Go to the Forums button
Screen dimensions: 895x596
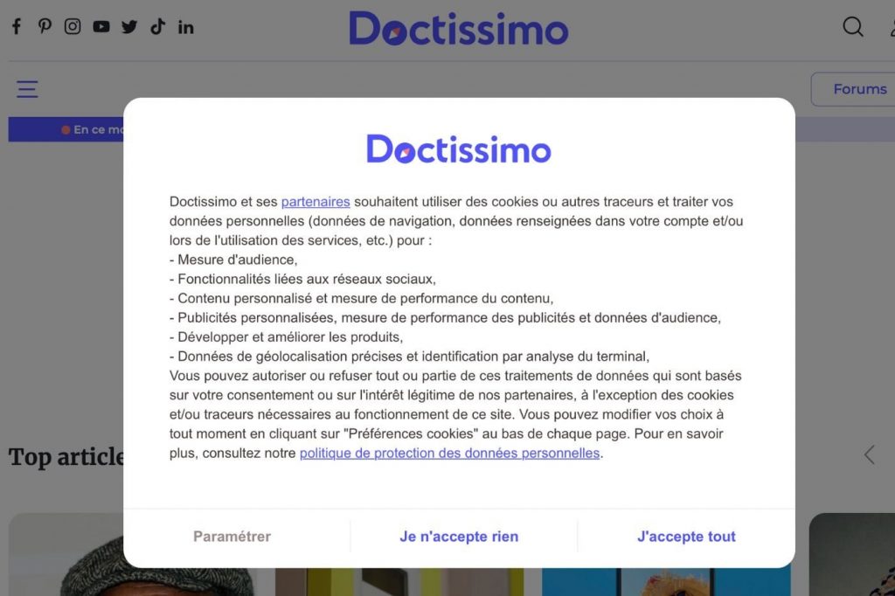[x=858, y=89]
